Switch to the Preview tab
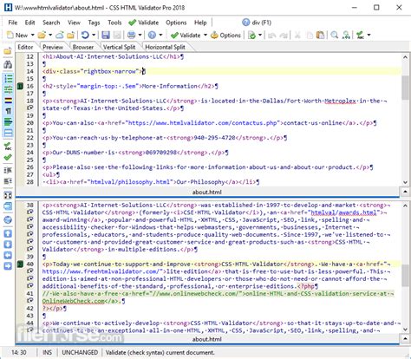The width and height of the screenshot is (411, 359). pyautogui.click(x=53, y=47)
